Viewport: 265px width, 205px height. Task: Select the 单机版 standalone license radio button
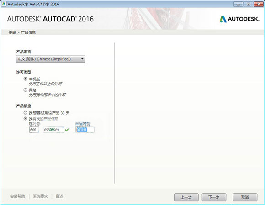click(x=25, y=79)
